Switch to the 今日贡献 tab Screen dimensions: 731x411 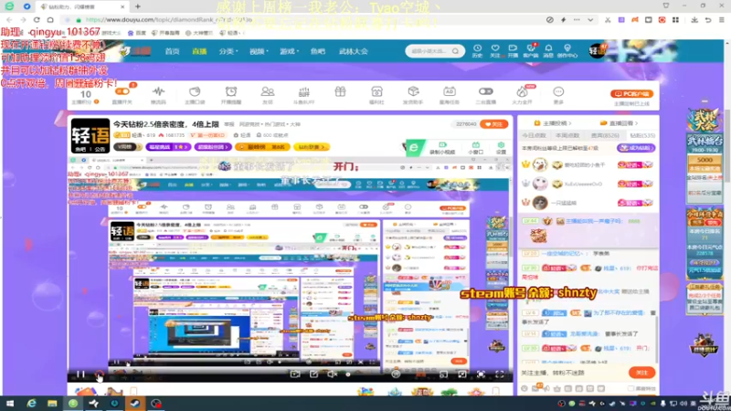click(535, 135)
